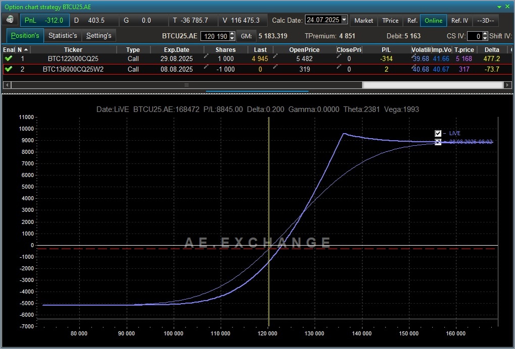Click the --3D-- button

[x=485, y=20]
